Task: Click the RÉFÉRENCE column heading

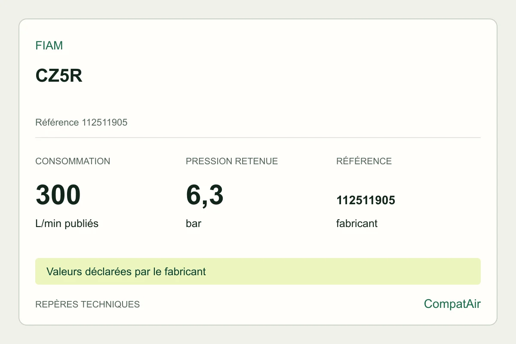Action: (364, 161)
